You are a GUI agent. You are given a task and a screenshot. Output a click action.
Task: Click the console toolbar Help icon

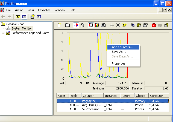(x=33, y=17)
